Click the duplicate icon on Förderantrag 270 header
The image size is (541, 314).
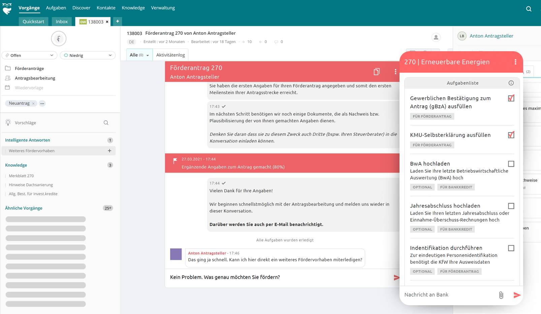(x=376, y=72)
